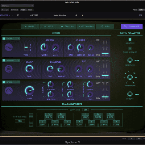Image resolution: width=145 pixels, height=145 pixels.
Task: Toggle the Timbre Normalize switch
Action: coord(130,49)
